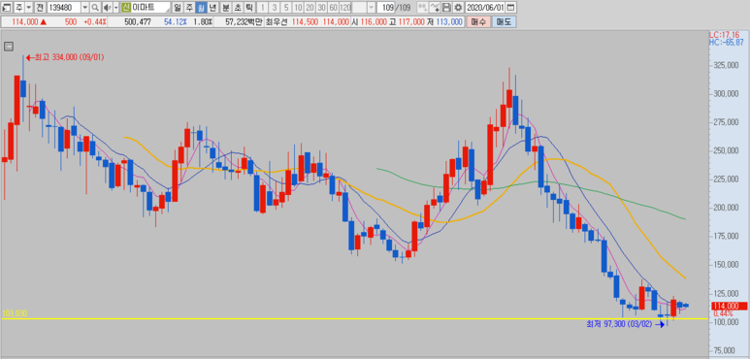This screenshot has width=750, height=359.
Task: Save chart with floppy disk icon
Action: [x=446, y=7]
